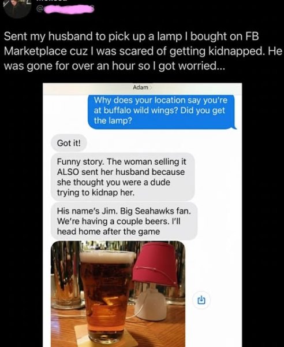Click the tweet text about the lamp
This screenshot has height=347, width=284.
click(143, 51)
